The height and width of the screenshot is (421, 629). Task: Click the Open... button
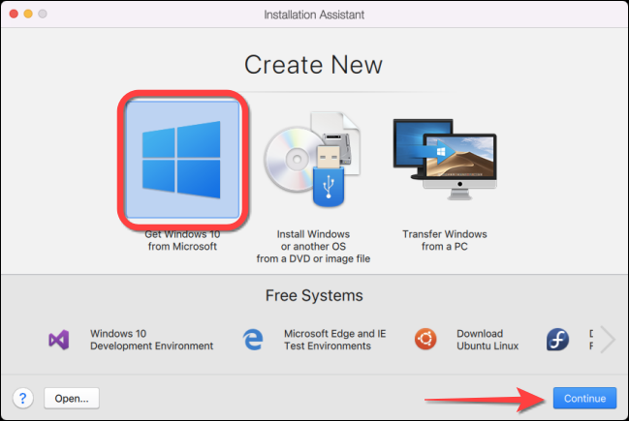71,398
